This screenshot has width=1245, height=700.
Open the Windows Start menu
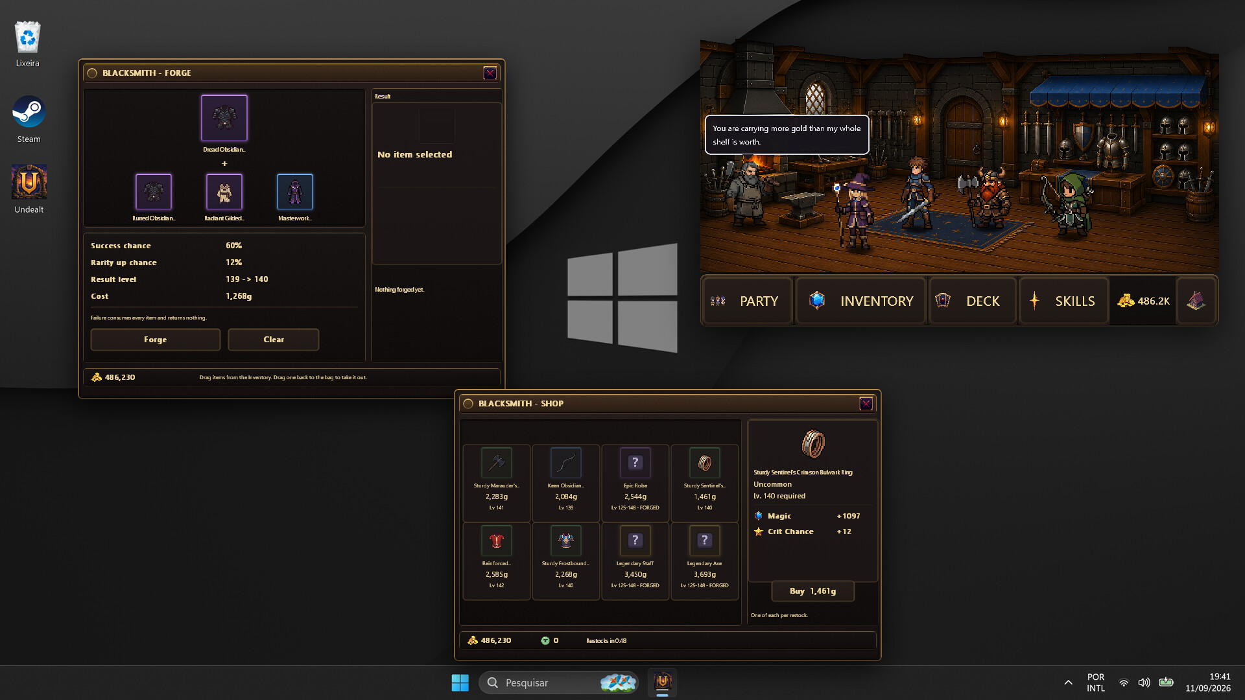460,682
